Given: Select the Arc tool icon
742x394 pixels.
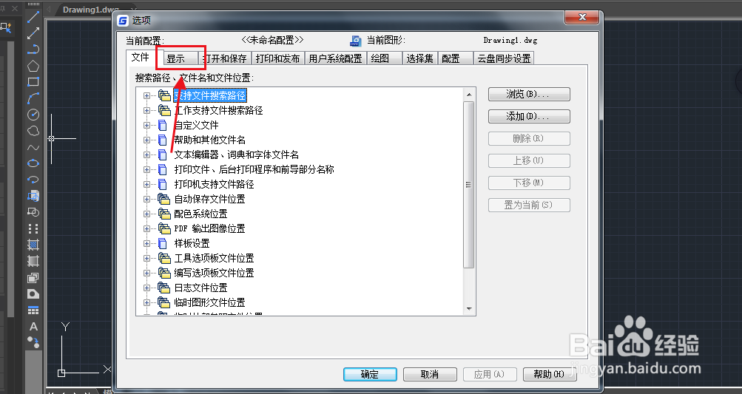Looking at the screenshot, I should [x=33, y=98].
